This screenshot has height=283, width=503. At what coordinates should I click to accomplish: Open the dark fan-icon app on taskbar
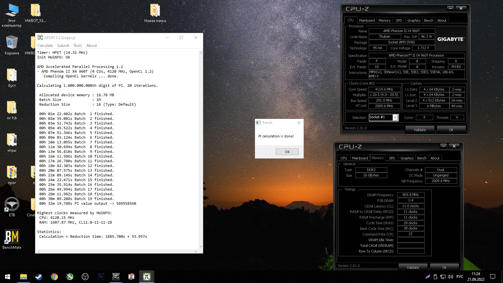[101, 277]
